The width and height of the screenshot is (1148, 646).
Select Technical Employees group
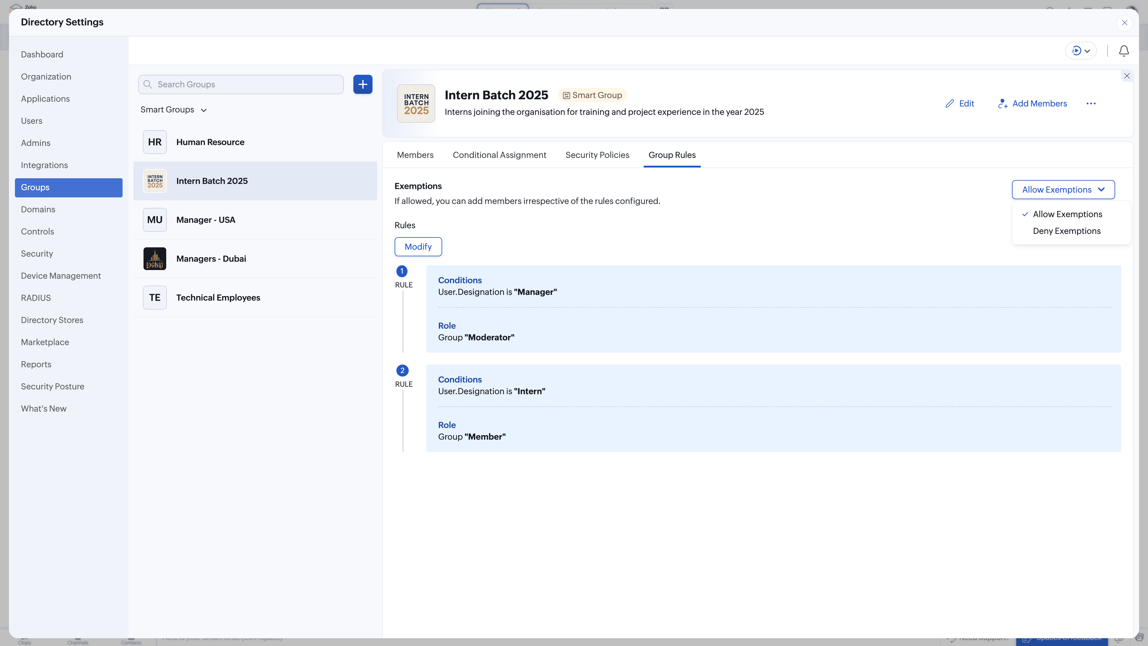pyautogui.click(x=218, y=297)
